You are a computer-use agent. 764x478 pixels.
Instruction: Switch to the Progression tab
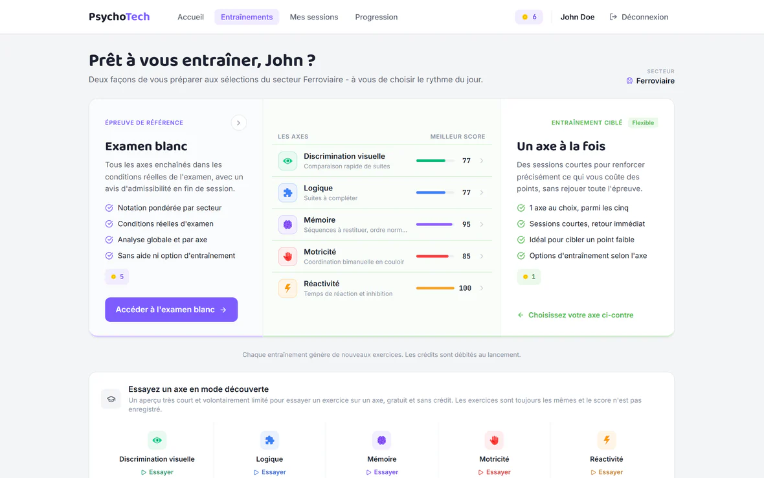click(x=376, y=17)
